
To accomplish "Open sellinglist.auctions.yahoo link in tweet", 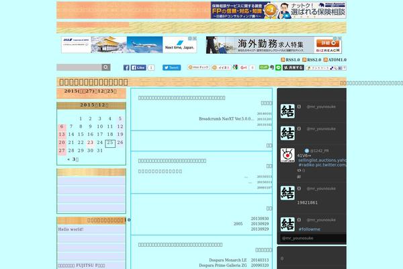I will pos(322,160).
